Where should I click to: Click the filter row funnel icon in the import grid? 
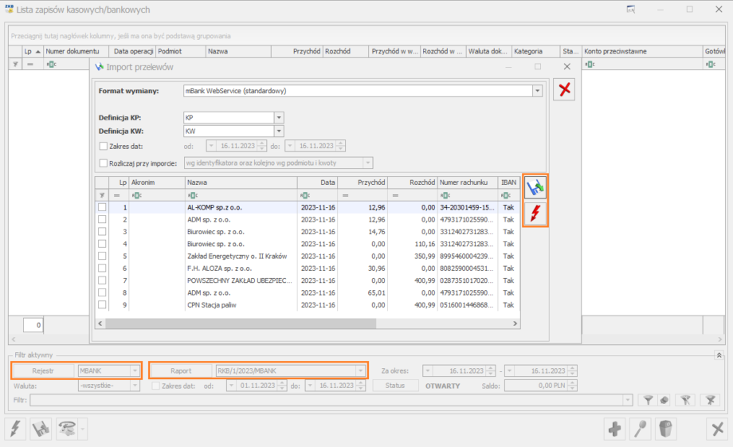(x=102, y=195)
